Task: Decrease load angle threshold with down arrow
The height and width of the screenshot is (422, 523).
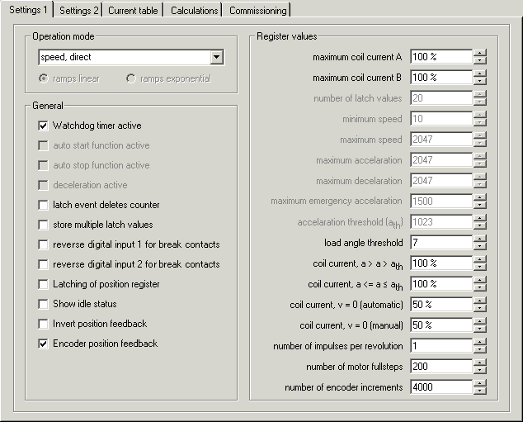Action: click(480, 246)
